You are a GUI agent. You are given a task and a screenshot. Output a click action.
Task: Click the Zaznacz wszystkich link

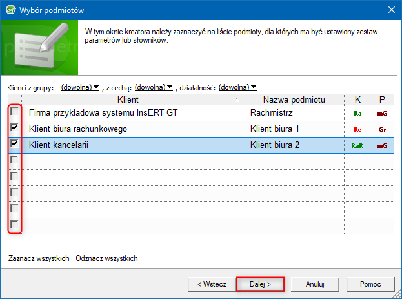pos(39,258)
